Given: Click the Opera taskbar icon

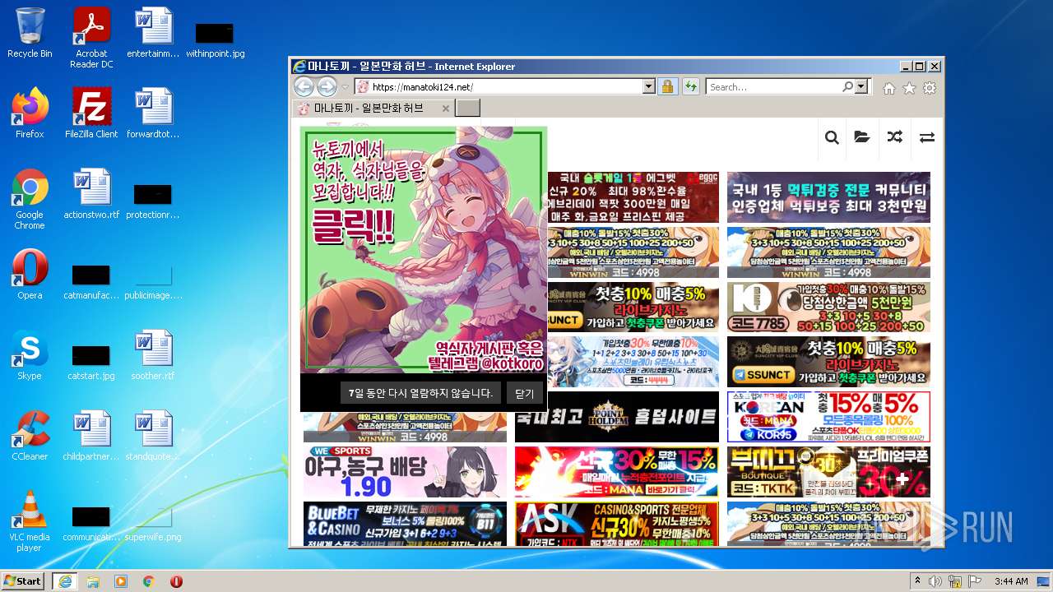Looking at the screenshot, I should [177, 581].
